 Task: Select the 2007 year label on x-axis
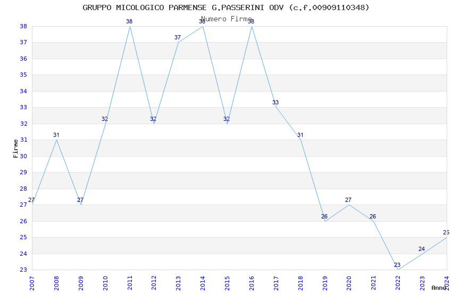pyautogui.click(x=32, y=283)
